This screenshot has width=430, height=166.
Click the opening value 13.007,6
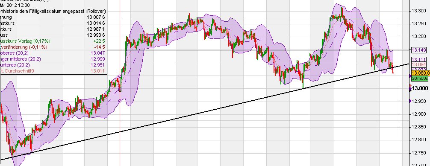pyautogui.click(x=96, y=17)
